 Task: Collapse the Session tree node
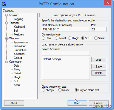coord(6,15)
